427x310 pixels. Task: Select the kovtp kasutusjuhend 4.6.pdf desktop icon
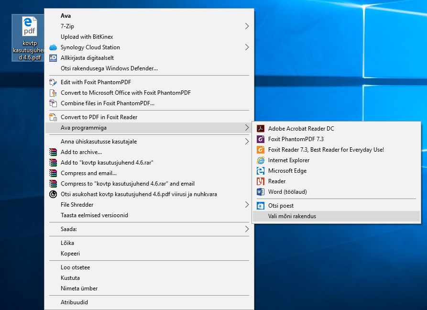[x=28, y=38]
